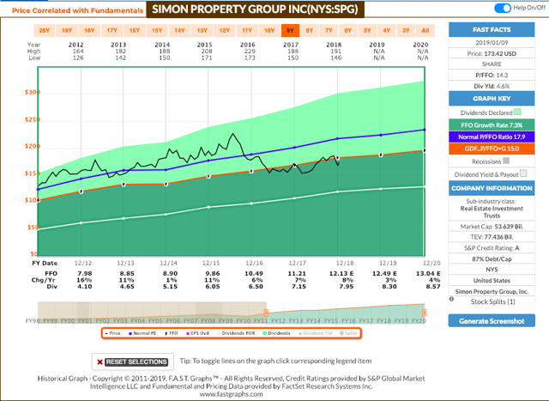Toggle the Price line in legend

(113, 333)
